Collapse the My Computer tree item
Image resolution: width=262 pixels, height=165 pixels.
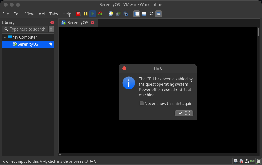(5, 37)
